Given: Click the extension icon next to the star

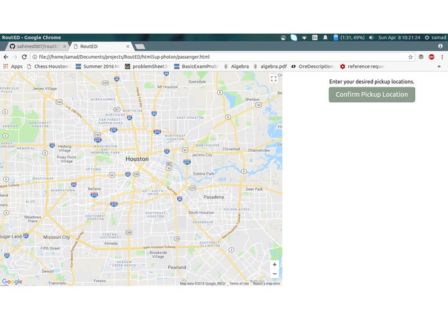Looking at the screenshot, I should (421, 57).
